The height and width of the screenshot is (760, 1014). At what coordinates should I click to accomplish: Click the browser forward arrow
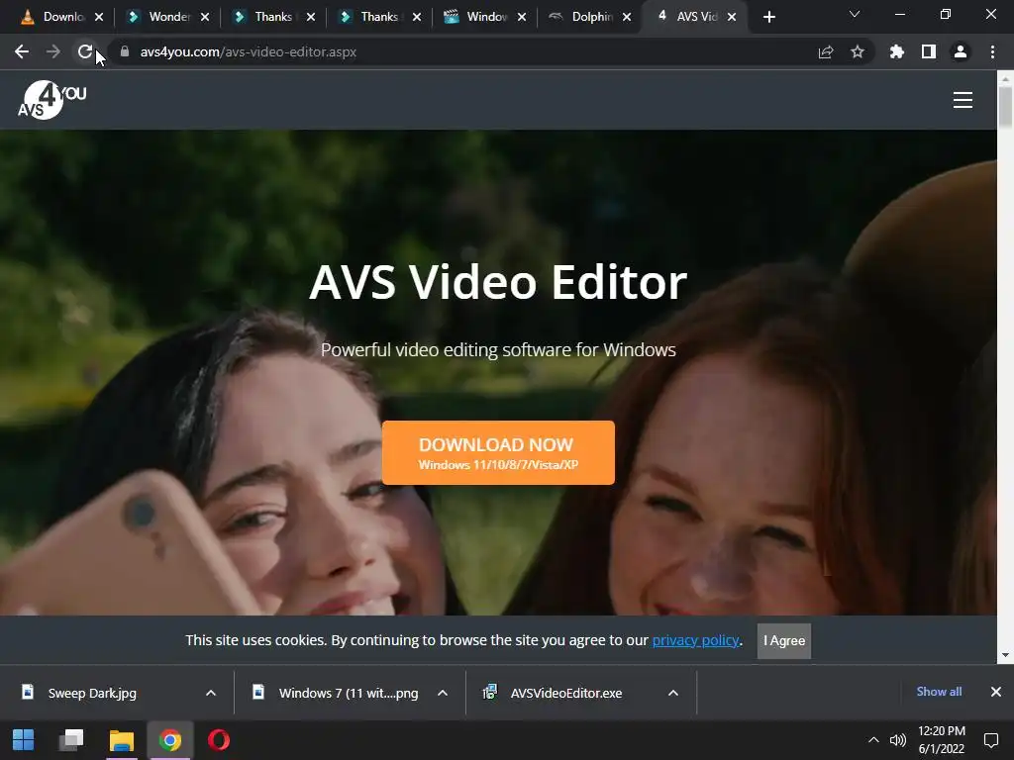pos(53,51)
